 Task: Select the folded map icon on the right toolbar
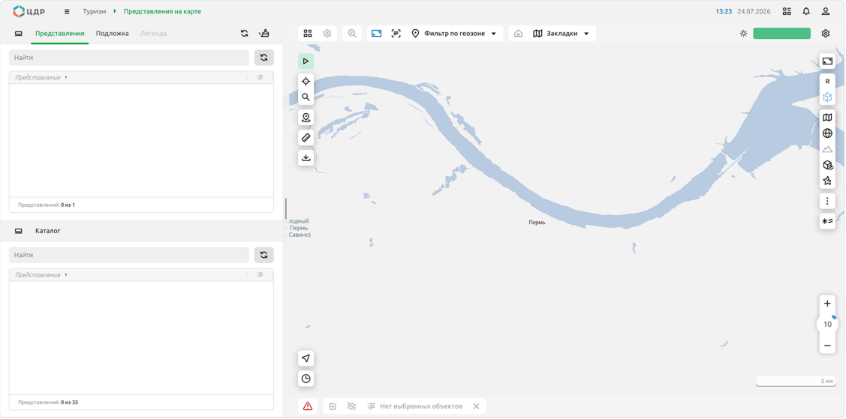tap(827, 118)
